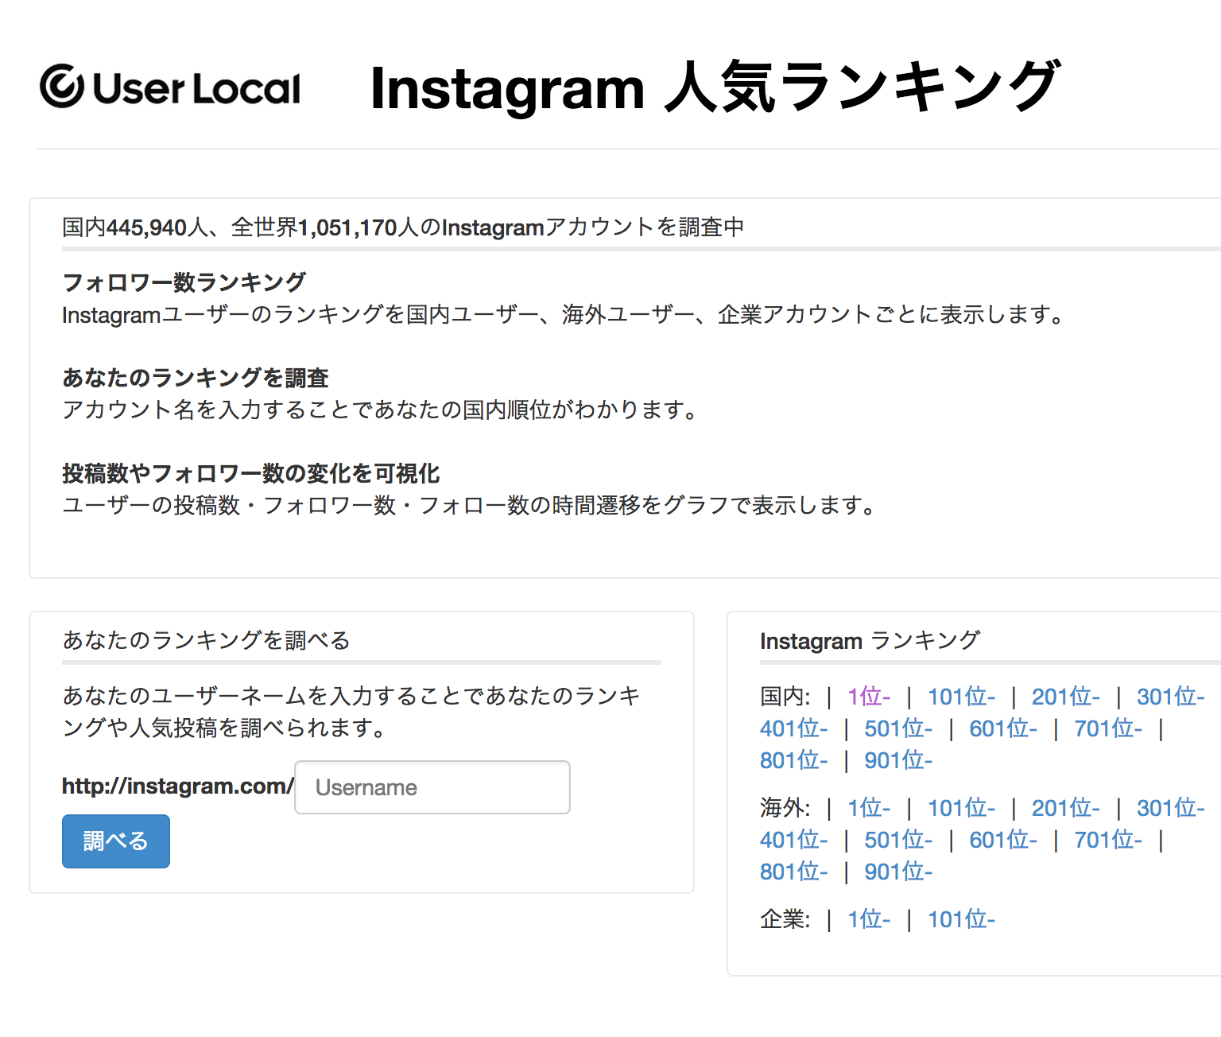Open 企業 1位- ranking link
Viewport: 1221px width, 1037px height.
(869, 919)
